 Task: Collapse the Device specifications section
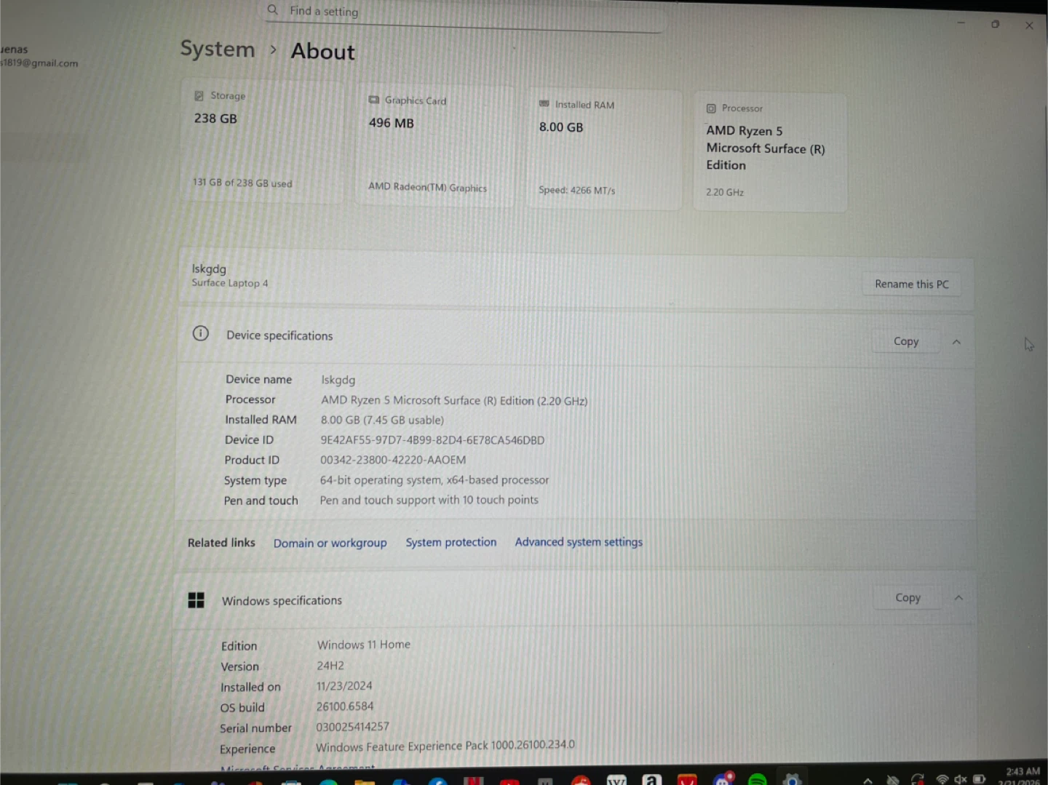click(x=956, y=342)
